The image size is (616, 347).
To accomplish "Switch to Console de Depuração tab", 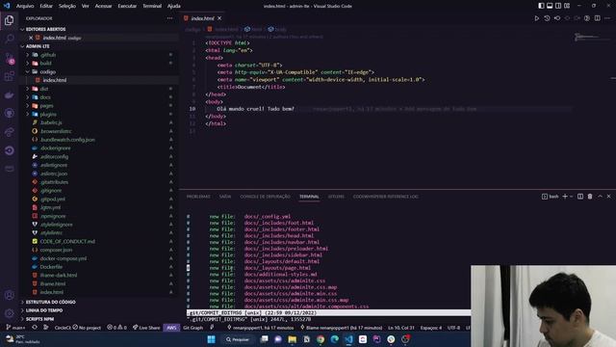I will [266, 197].
